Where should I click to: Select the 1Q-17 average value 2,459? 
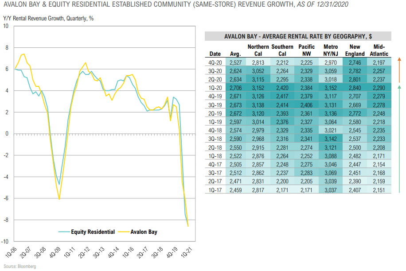click(x=235, y=190)
